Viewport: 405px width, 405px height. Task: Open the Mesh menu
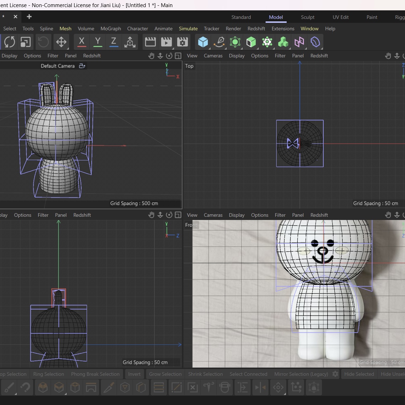click(x=65, y=29)
